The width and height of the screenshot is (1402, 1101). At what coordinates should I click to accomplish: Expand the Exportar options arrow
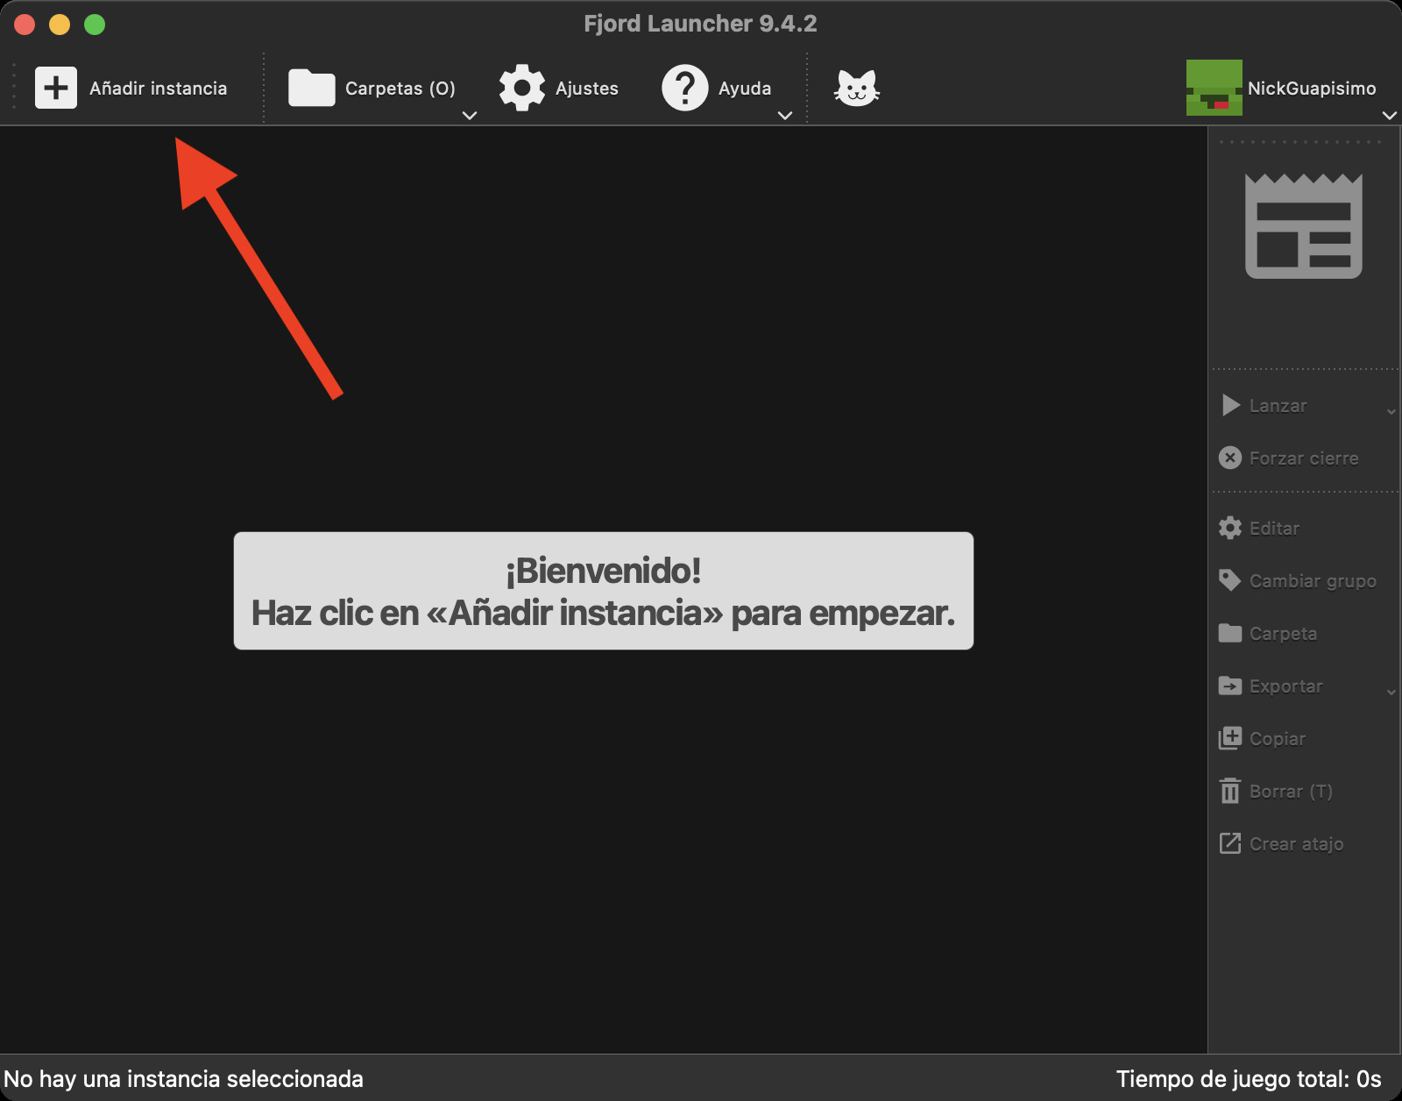coord(1391,692)
